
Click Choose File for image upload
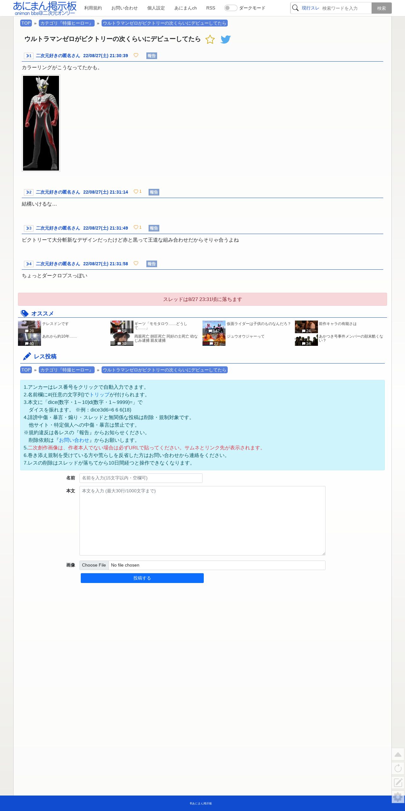[x=94, y=565]
